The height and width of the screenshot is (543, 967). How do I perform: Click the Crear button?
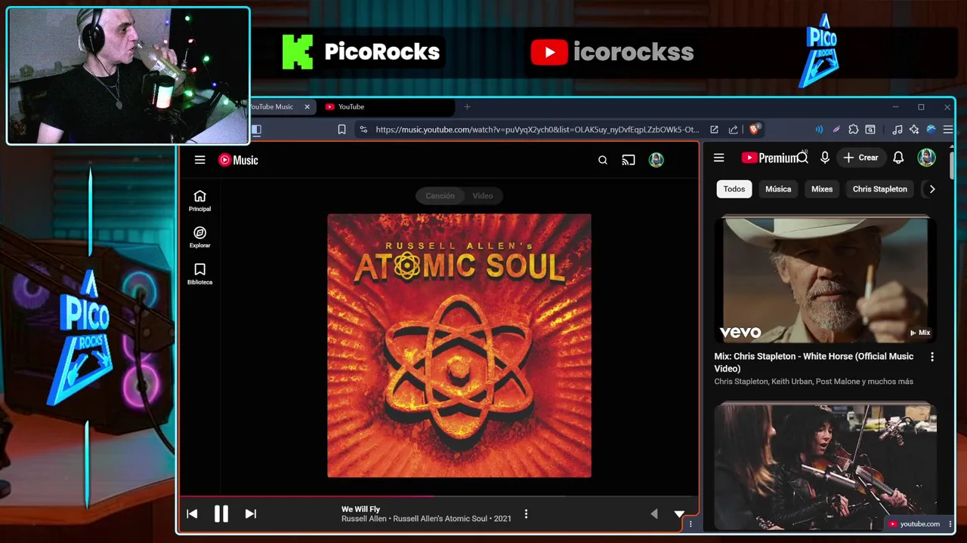[x=861, y=158]
